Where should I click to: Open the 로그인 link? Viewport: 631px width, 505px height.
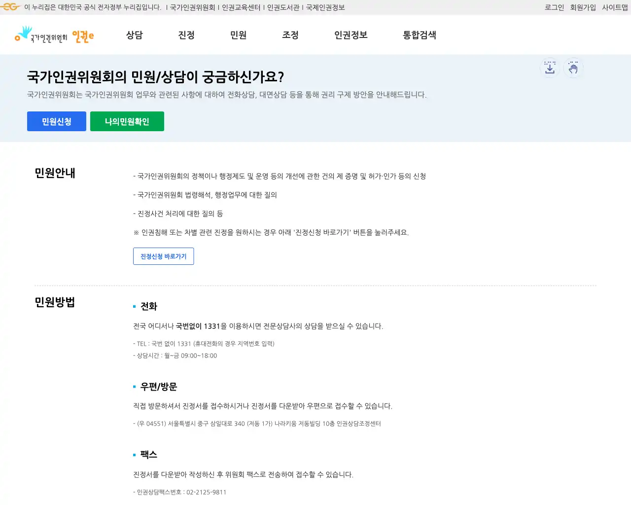(x=554, y=7)
